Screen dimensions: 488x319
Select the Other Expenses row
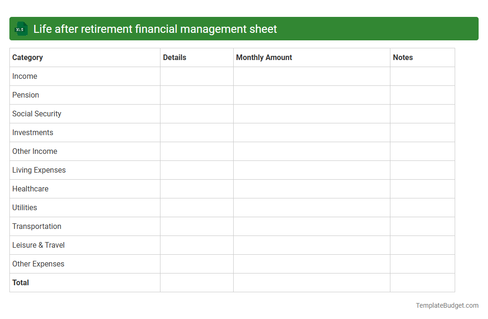(x=38, y=264)
